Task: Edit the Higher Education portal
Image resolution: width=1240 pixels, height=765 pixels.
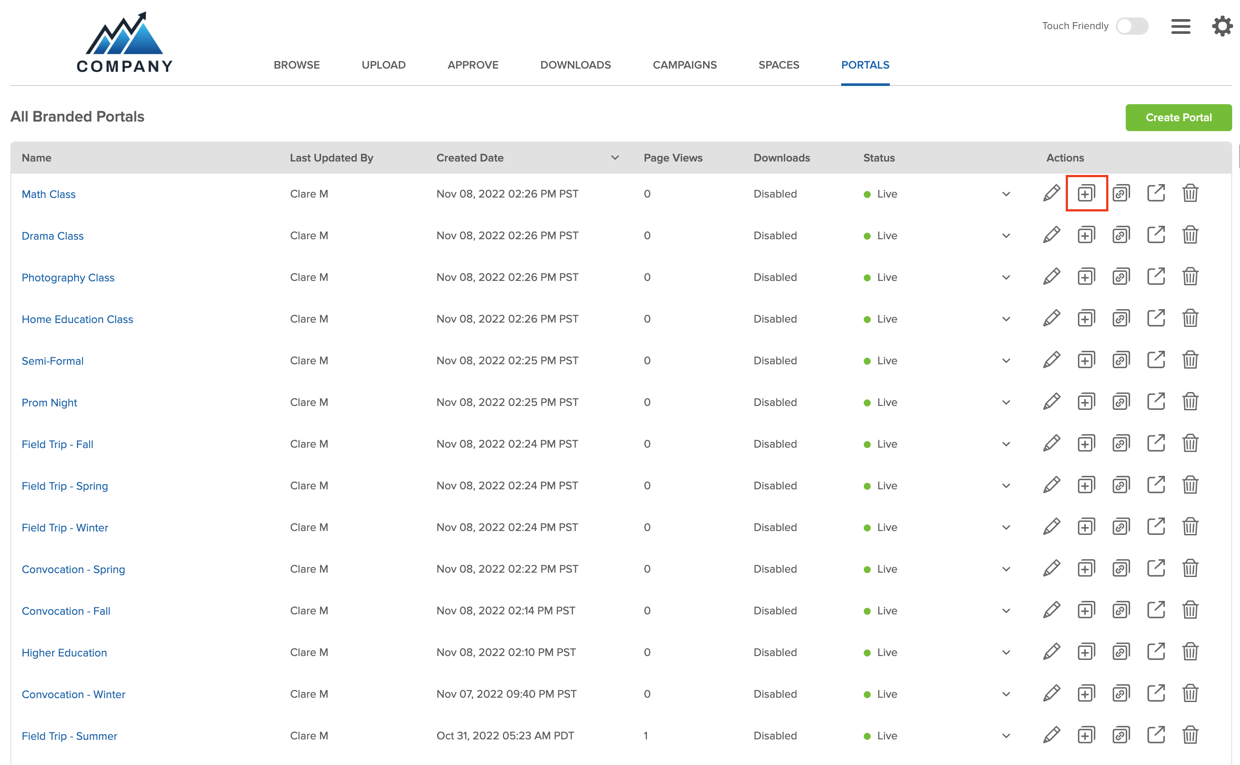Action: tap(1051, 652)
